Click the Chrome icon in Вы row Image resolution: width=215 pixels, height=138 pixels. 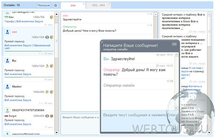click(52, 66)
